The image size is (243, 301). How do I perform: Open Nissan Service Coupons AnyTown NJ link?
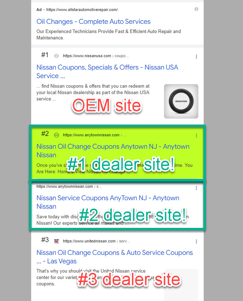click(x=108, y=202)
